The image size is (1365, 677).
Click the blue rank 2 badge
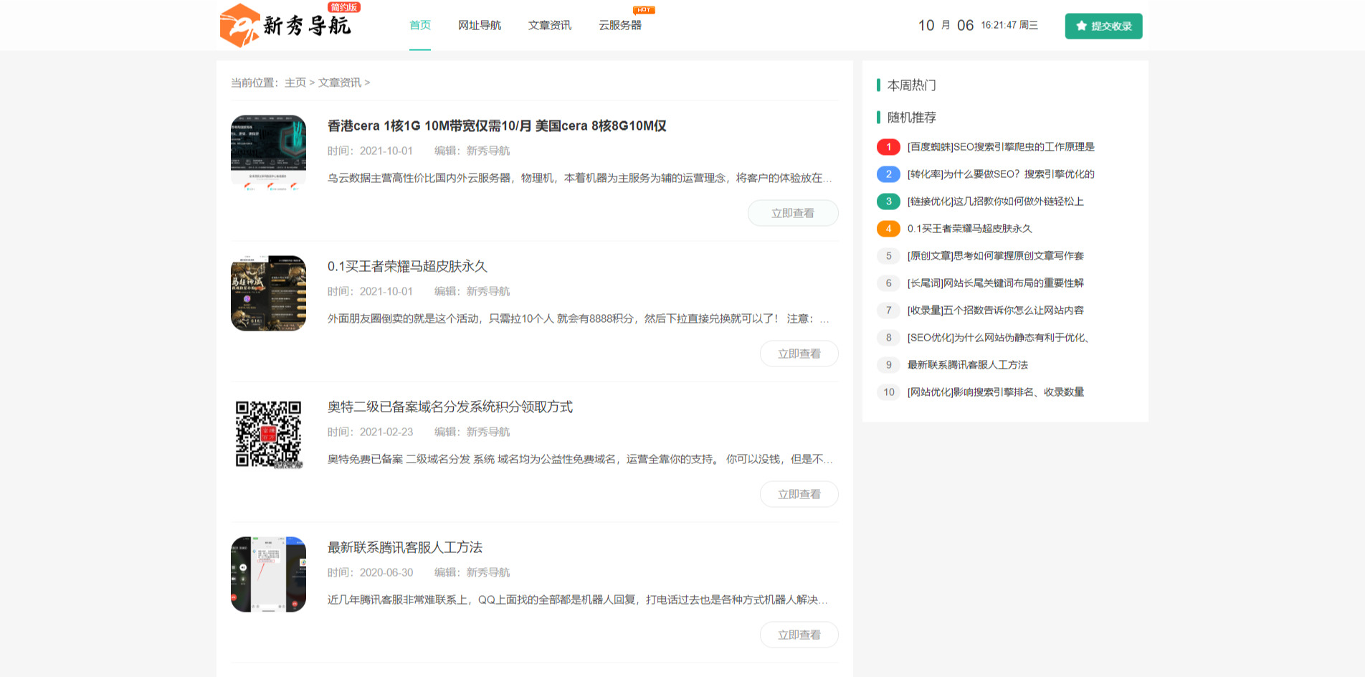tap(888, 174)
